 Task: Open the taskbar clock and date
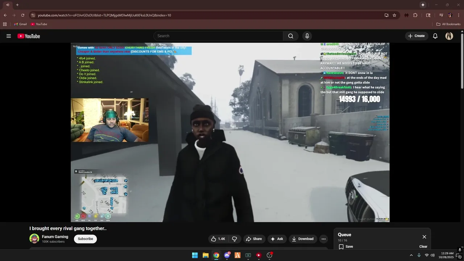447,255
